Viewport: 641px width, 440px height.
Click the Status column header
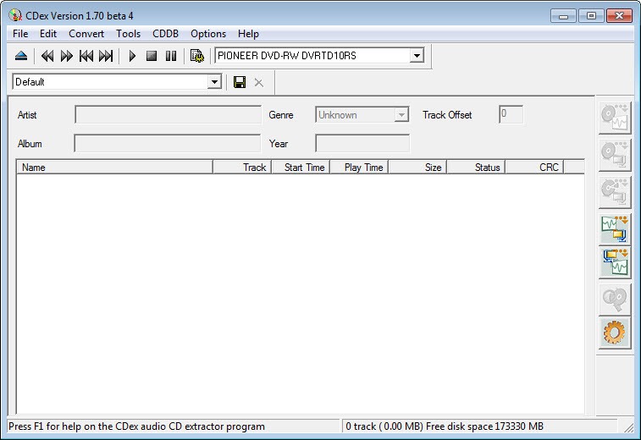pyautogui.click(x=476, y=167)
